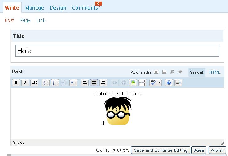The width and height of the screenshot is (228, 156).
Task: Click the insert image toolbar icon
Action: [133, 83]
